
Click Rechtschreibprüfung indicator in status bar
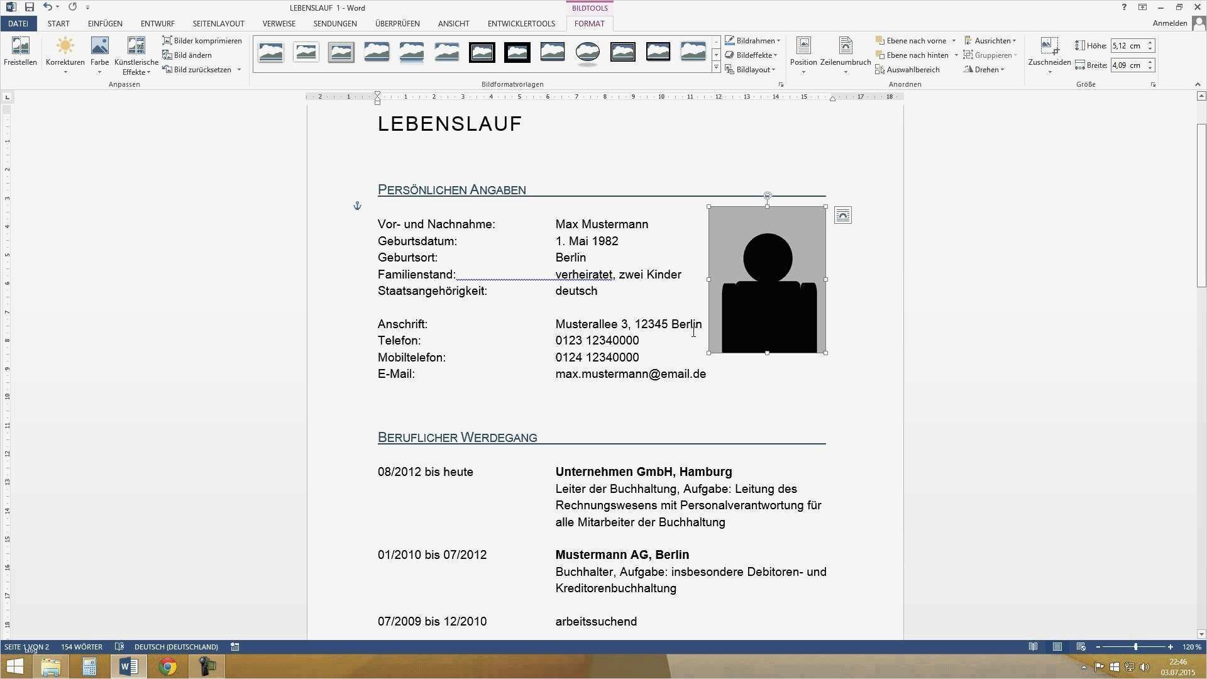[119, 646]
